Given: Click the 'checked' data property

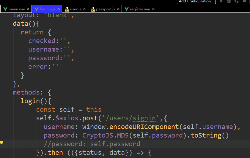Looking at the screenshot, I should click(x=42, y=41).
